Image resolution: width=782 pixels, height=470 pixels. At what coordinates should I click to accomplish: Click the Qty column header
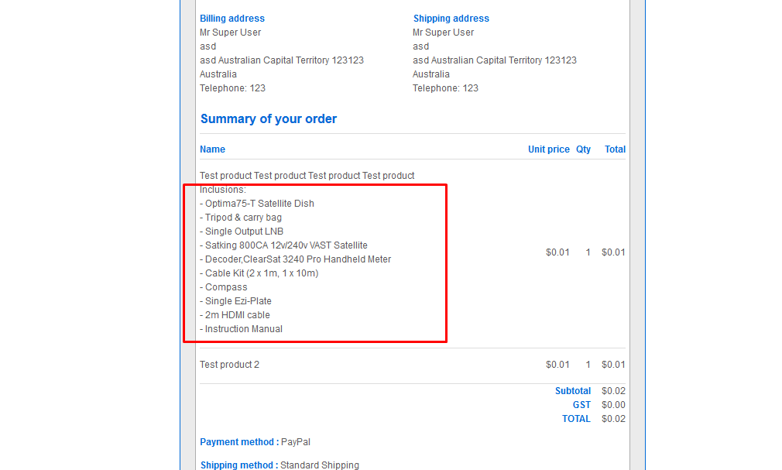click(x=583, y=149)
